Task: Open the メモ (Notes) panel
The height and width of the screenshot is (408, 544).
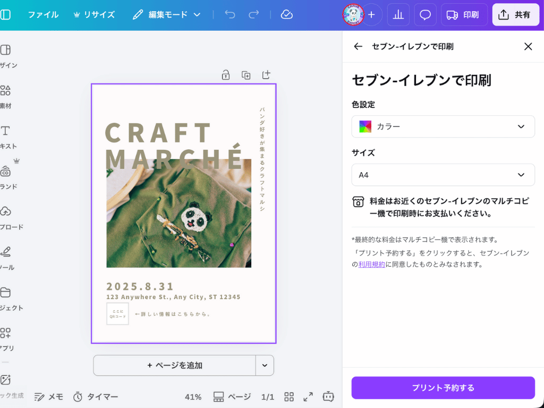Action: coord(48,396)
